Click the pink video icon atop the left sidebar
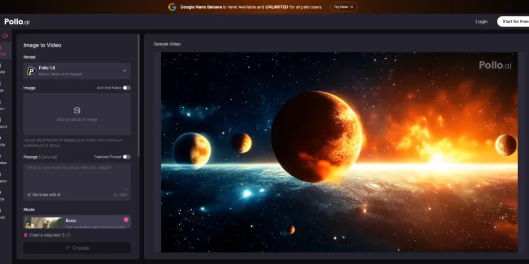Image resolution: width=529 pixels, height=264 pixels. pyautogui.click(x=5, y=36)
